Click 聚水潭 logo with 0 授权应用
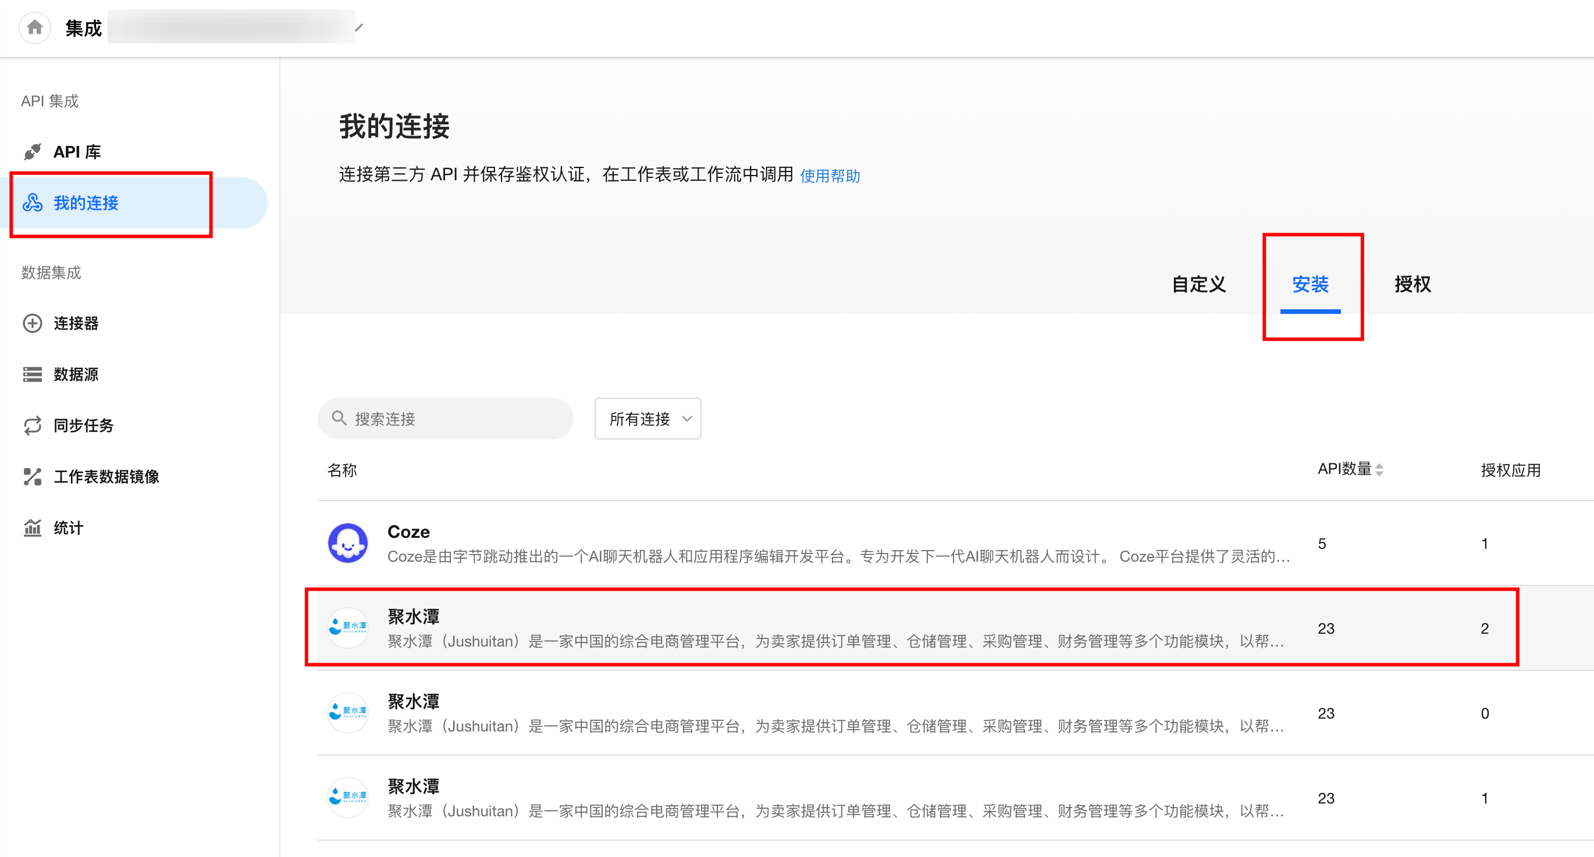Image resolution: width=1594 pixels, height=857 pixels. tap(348, 712)
